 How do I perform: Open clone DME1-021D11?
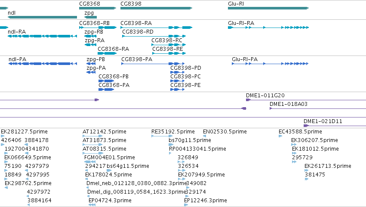323,121
